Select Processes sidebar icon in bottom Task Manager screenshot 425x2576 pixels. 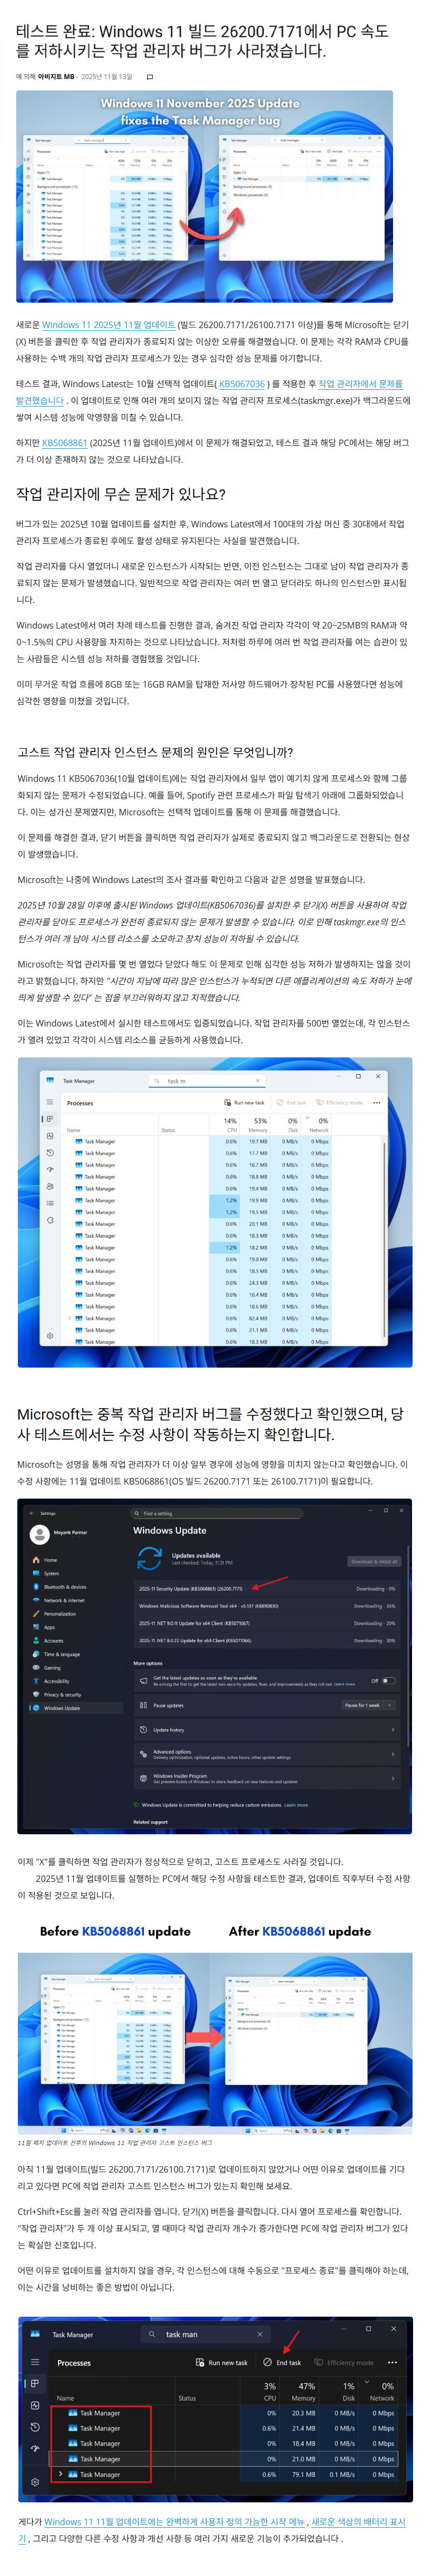(35, 2384)
